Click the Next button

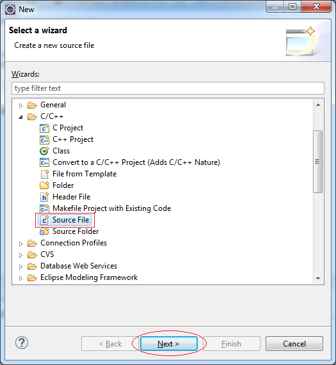point(169,343)
